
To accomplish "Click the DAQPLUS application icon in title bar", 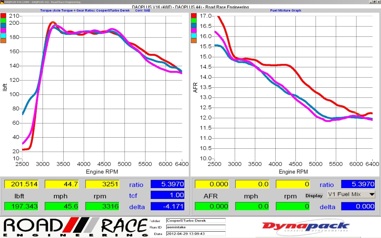I will [x=2, y=2].
